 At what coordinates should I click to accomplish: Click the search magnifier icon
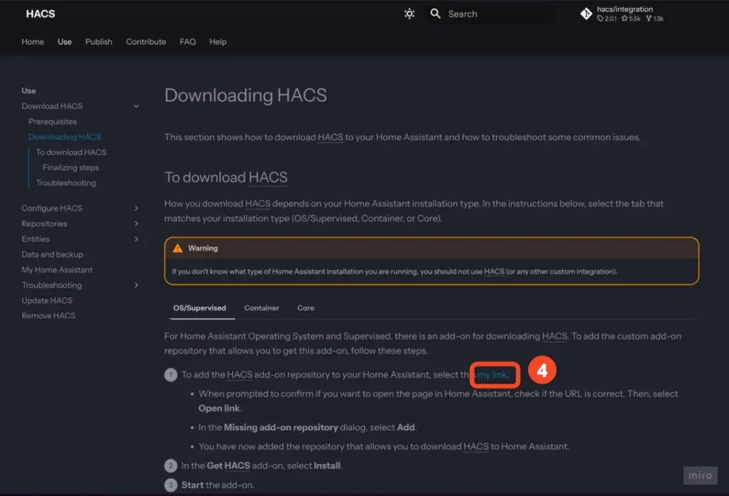click(x=435, y=14)
